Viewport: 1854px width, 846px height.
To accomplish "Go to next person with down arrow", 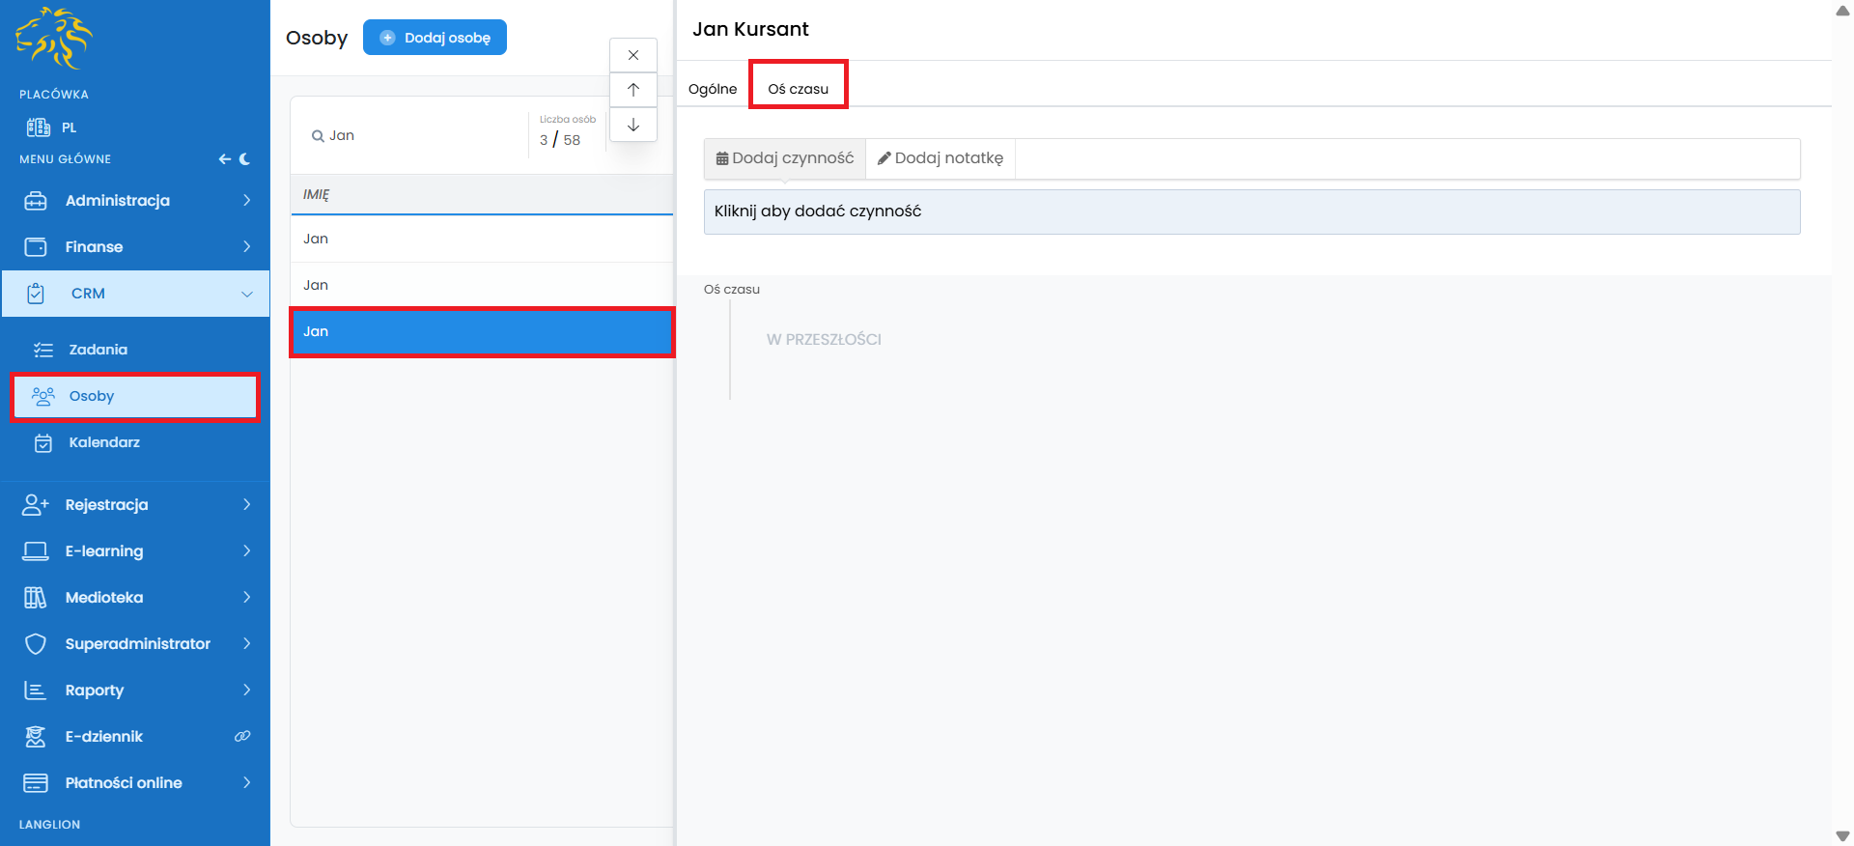I will coord(633,125).
